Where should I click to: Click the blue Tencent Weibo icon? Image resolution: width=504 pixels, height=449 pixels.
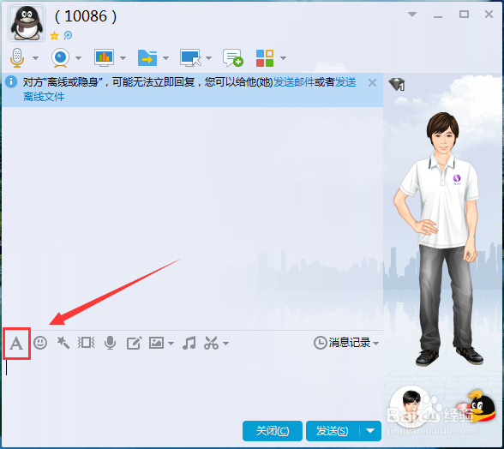pyautogui.click(x=68, y=35)
